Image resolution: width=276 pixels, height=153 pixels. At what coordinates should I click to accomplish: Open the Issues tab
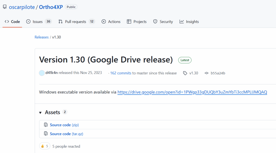pos(39,22)
